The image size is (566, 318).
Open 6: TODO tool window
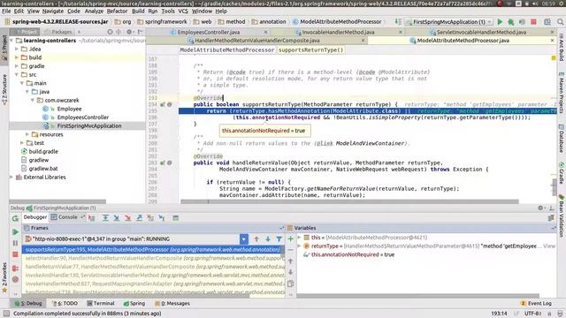point(65,304)
